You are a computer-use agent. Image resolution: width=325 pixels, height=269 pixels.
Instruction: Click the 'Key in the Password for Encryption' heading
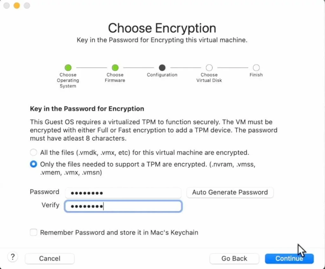pyautogui.click(x=87, y=109)
